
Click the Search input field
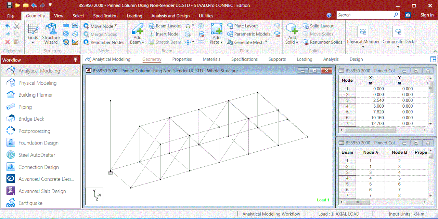click(x=365, y=15)
